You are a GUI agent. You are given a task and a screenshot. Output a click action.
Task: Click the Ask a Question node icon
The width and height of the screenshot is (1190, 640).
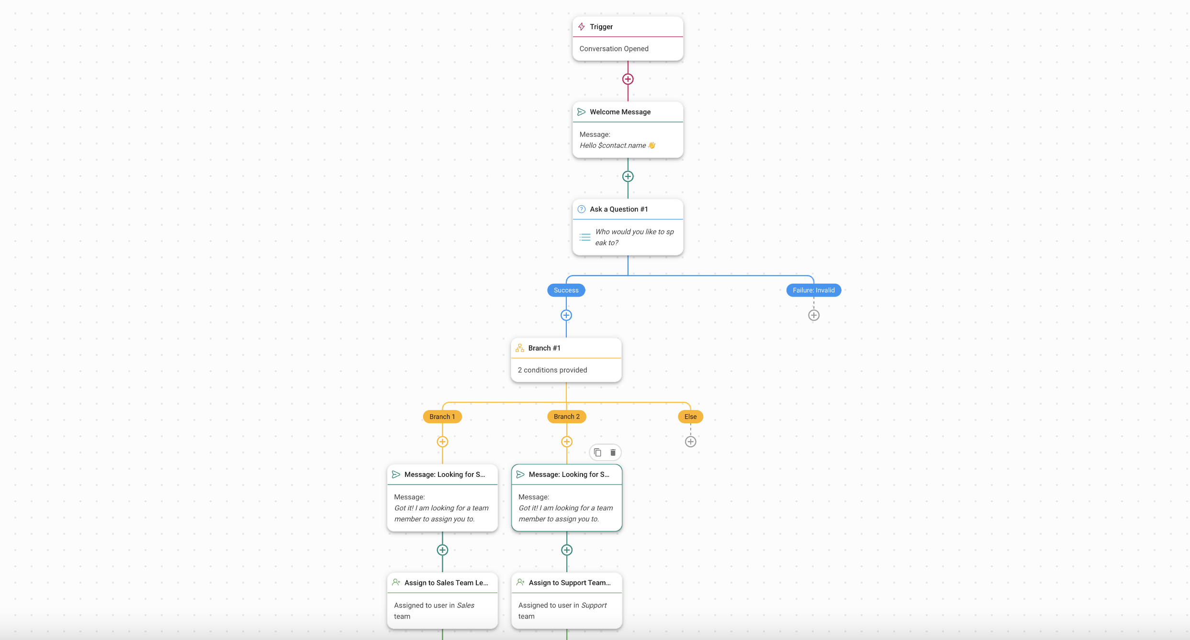[x=582, y=209]
